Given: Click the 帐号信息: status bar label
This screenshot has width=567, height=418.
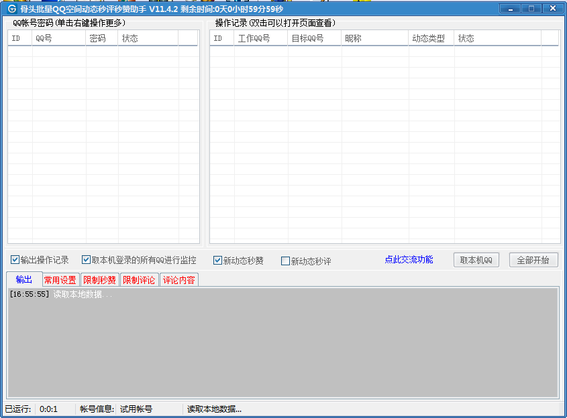Looking at the screenshot, I should pyautogui.click(x=97, y=409).
